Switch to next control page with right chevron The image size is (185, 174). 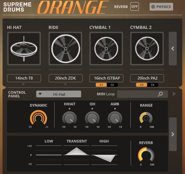(x=173, y=134)
